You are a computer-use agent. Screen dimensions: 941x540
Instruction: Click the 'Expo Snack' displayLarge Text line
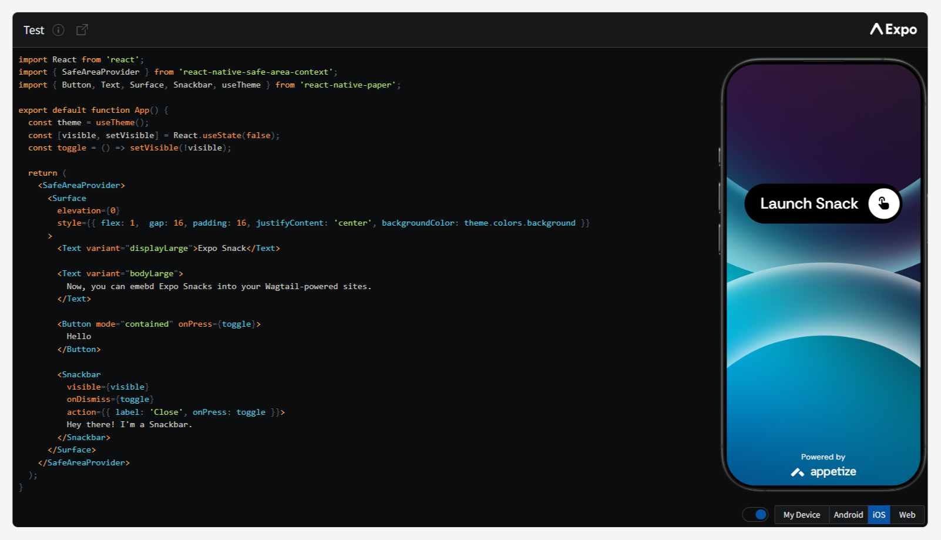coord(169,249)
